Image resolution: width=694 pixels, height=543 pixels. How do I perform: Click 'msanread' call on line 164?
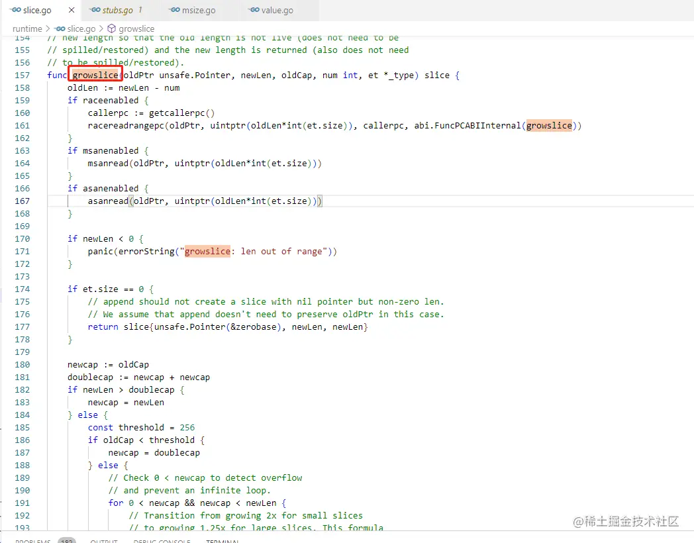coord(108,164)
